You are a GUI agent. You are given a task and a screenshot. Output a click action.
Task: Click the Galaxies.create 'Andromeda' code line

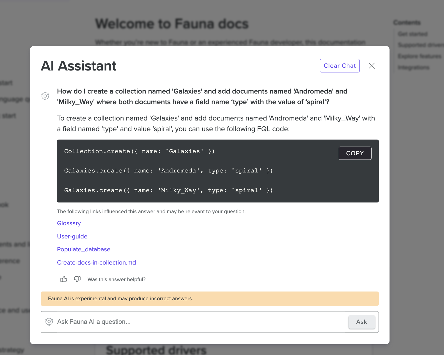tap(169, 171)
